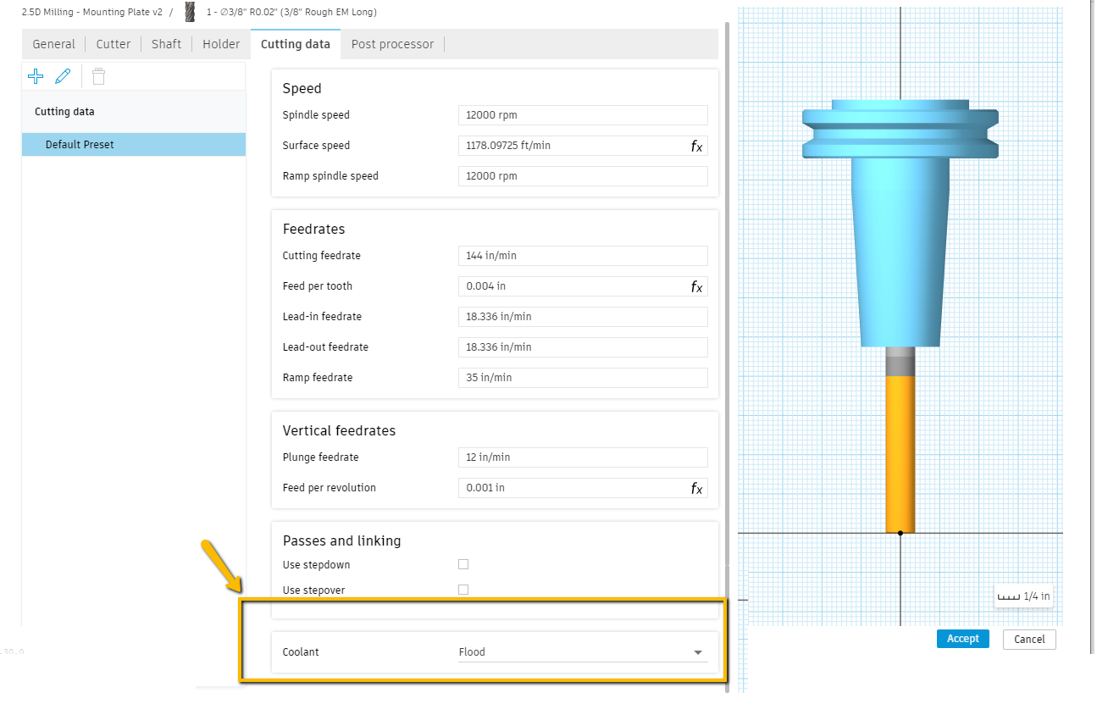The height and width of the screenshot is (715, 1119).
Task: Select the edit preset pencil icon
Action: point(62,76)
